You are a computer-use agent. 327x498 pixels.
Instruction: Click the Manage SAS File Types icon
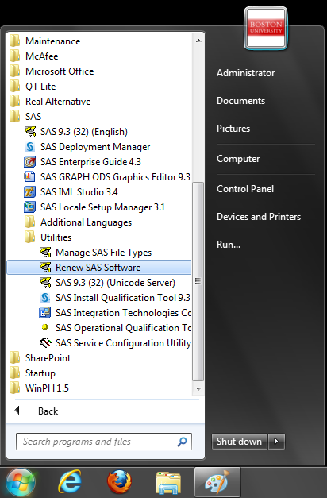45,252
